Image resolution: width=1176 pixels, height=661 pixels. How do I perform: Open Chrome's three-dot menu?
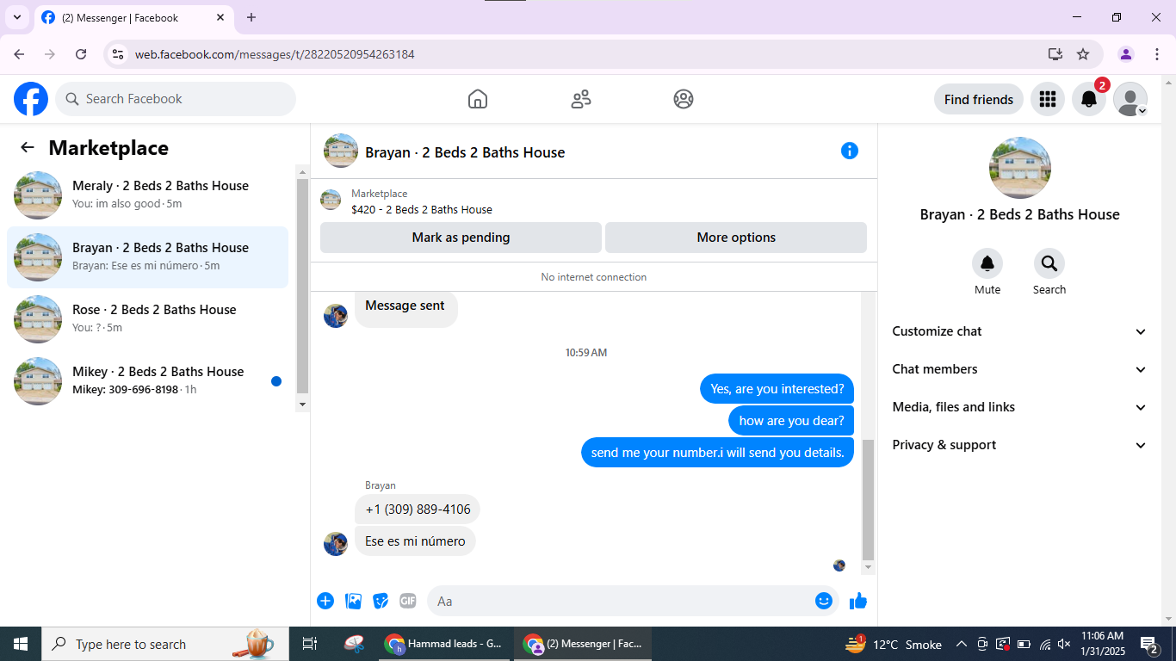pos(1156,54)
